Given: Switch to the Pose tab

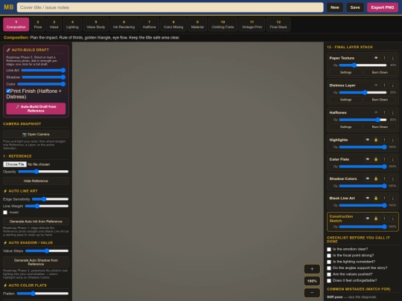Looking at the screenshot, I should click(x=38, y=25).
